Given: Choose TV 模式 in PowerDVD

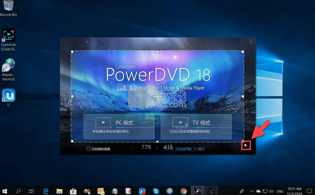Looking at the screenshot, I should (x=196, y=127).
